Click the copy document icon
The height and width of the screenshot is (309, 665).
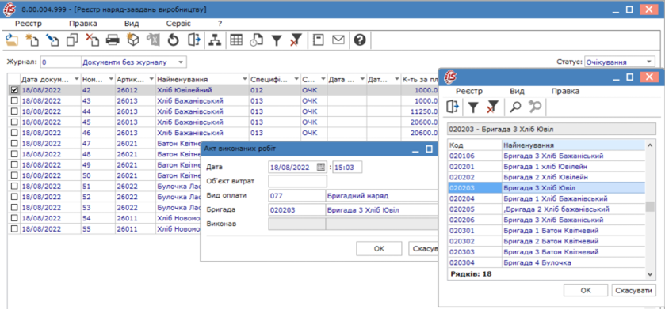(72, 40)
